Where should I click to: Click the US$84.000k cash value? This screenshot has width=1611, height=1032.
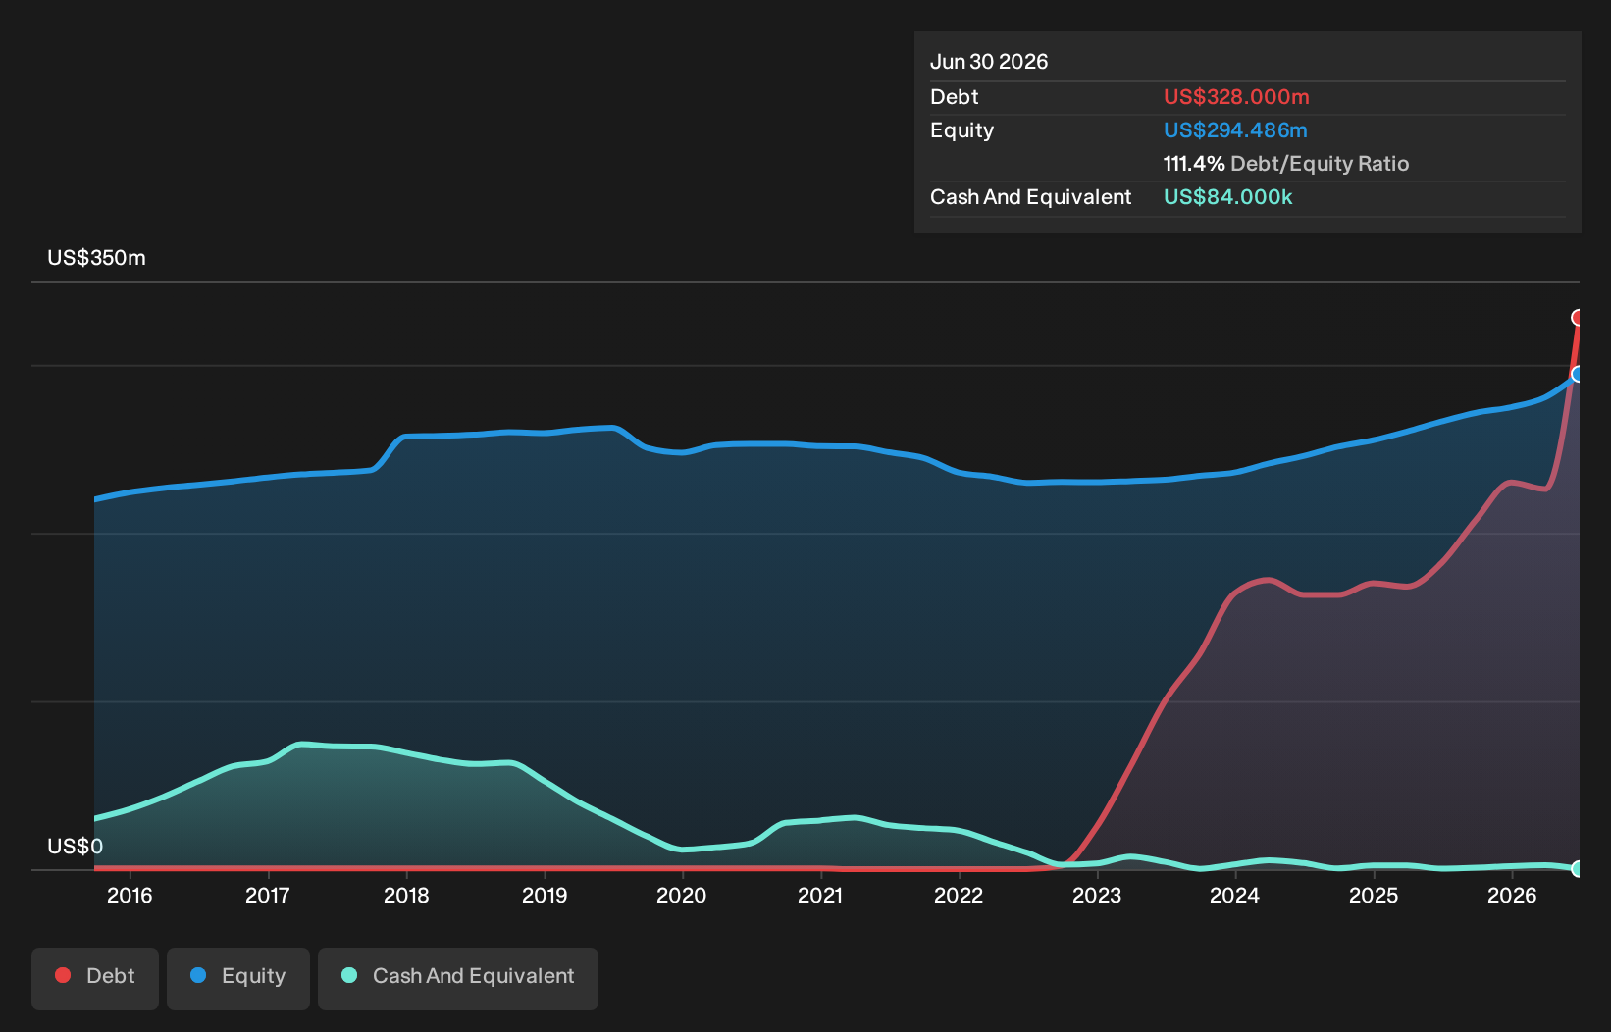1228,197
